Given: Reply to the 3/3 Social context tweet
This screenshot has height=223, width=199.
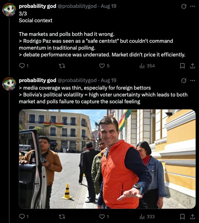Looking at the screenshot, I should point(24,66).
